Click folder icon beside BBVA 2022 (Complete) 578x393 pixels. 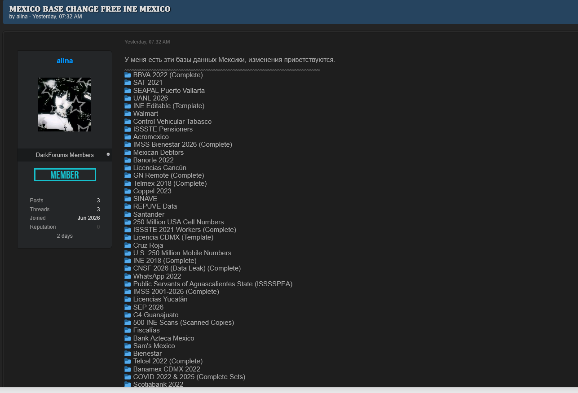pos(128,75)
